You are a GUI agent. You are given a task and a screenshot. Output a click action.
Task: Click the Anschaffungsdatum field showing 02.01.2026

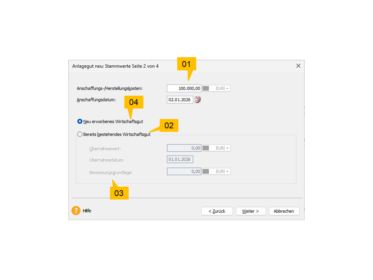[x=180, y=100]
